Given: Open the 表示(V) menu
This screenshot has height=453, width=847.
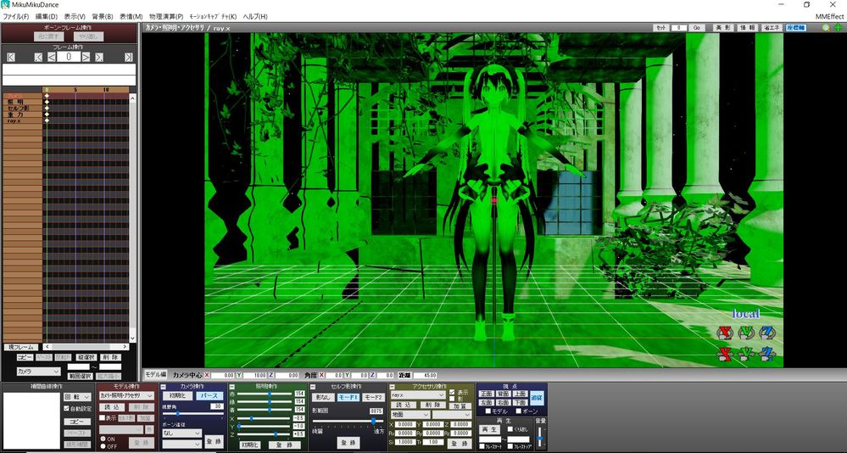Looking at the screenshot, I should point(75,16).
